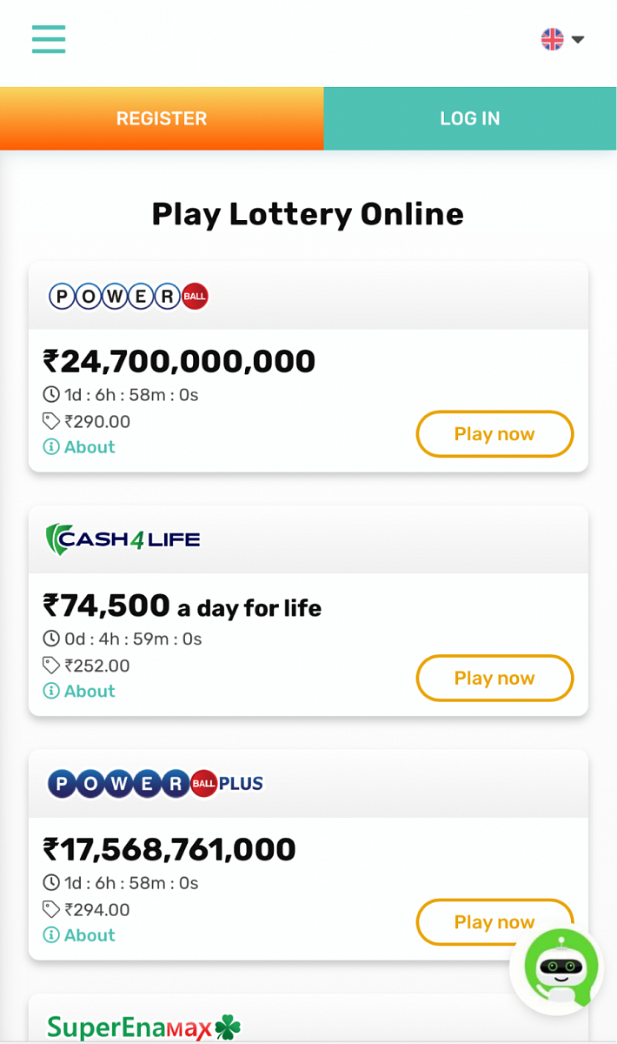Open the chatbot robot assistant
617x1044 pixels.
click(561, 968)
